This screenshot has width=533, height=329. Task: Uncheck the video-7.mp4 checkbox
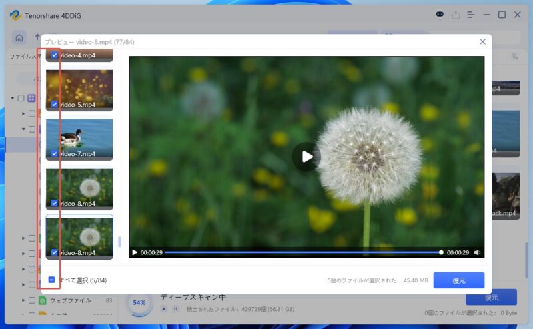(54, 154)
